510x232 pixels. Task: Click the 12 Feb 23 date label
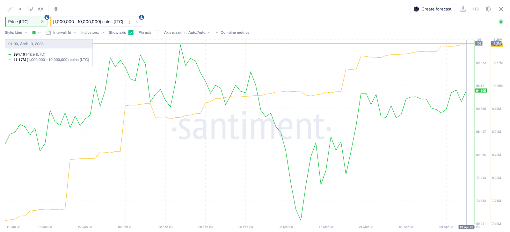tap(165, 227)
